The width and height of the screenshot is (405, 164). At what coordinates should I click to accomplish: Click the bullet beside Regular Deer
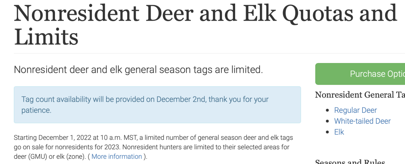(x=327, y=111)
